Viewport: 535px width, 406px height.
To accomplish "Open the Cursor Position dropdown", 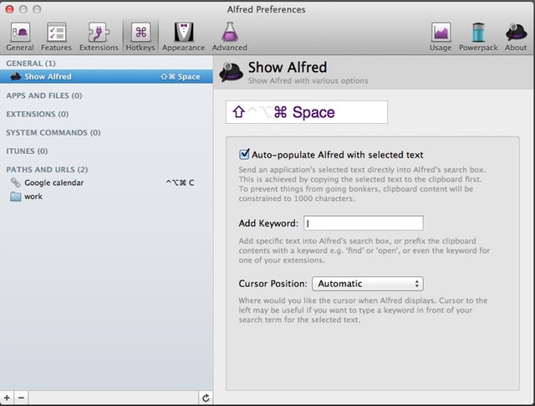I will tap(368, 284).
